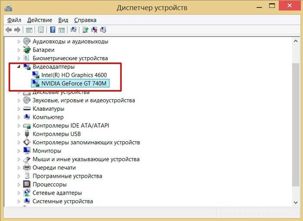The height and width of the screenshot is (221, 303).
Task: Toggle the console tree pane icon
Action: 29,30
